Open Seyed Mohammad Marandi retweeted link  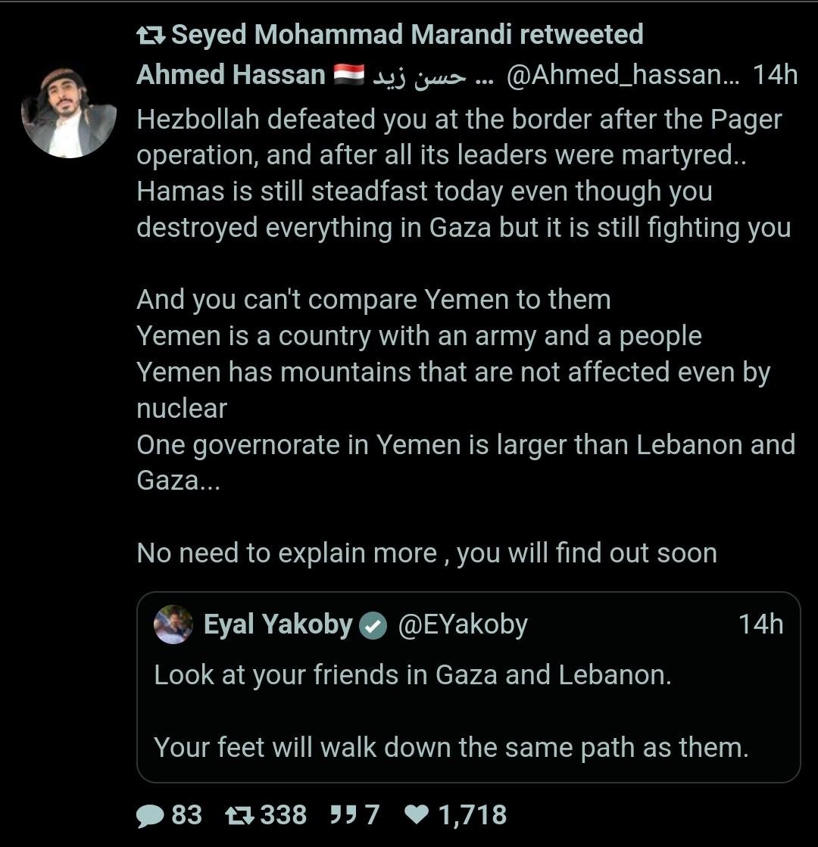click(x=407, y=34)
